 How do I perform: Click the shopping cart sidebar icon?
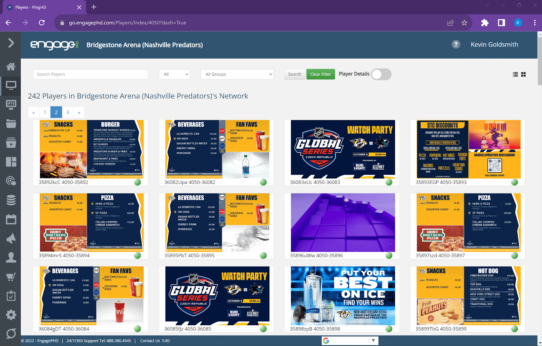click(11, 277)
